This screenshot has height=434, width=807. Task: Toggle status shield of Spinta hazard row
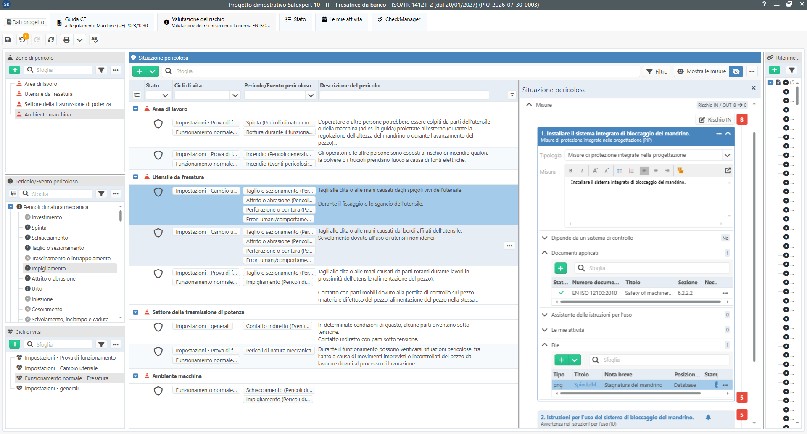coord(158,124)
